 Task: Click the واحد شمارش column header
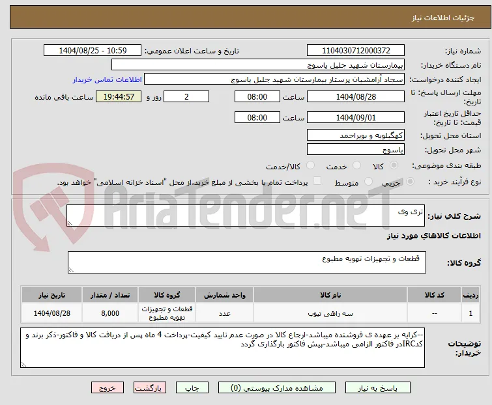tap(225, 295)
